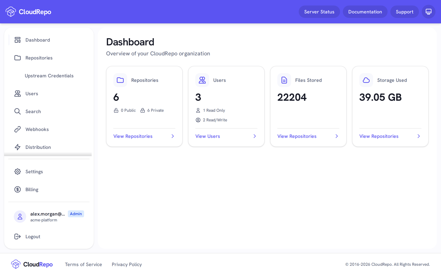
Task: Click the Repositories folder icon in sidebar
Action: click(18, 58)
